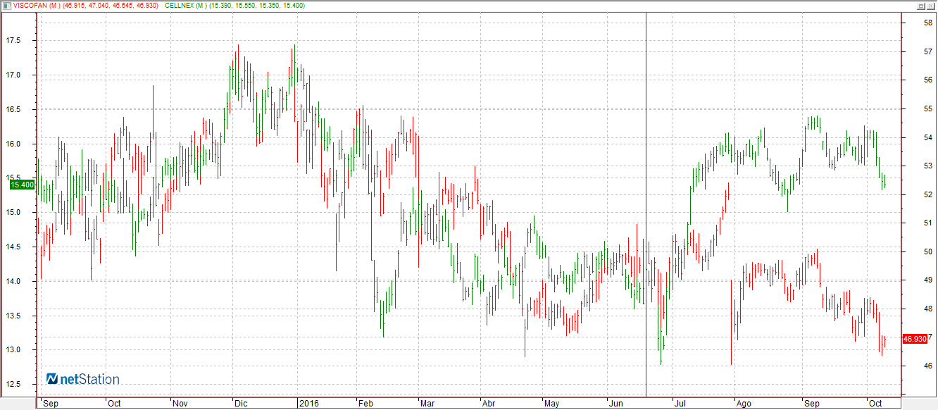Select the VISCOFAN (M) series label

click(x=35, y=5)
